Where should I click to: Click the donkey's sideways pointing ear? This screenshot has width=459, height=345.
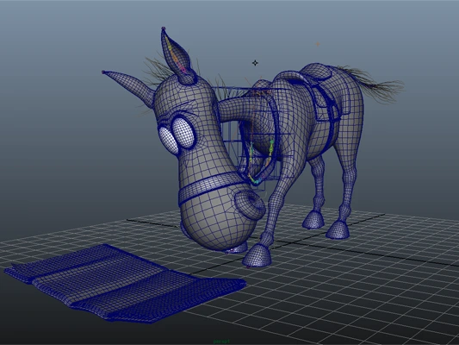130,86
